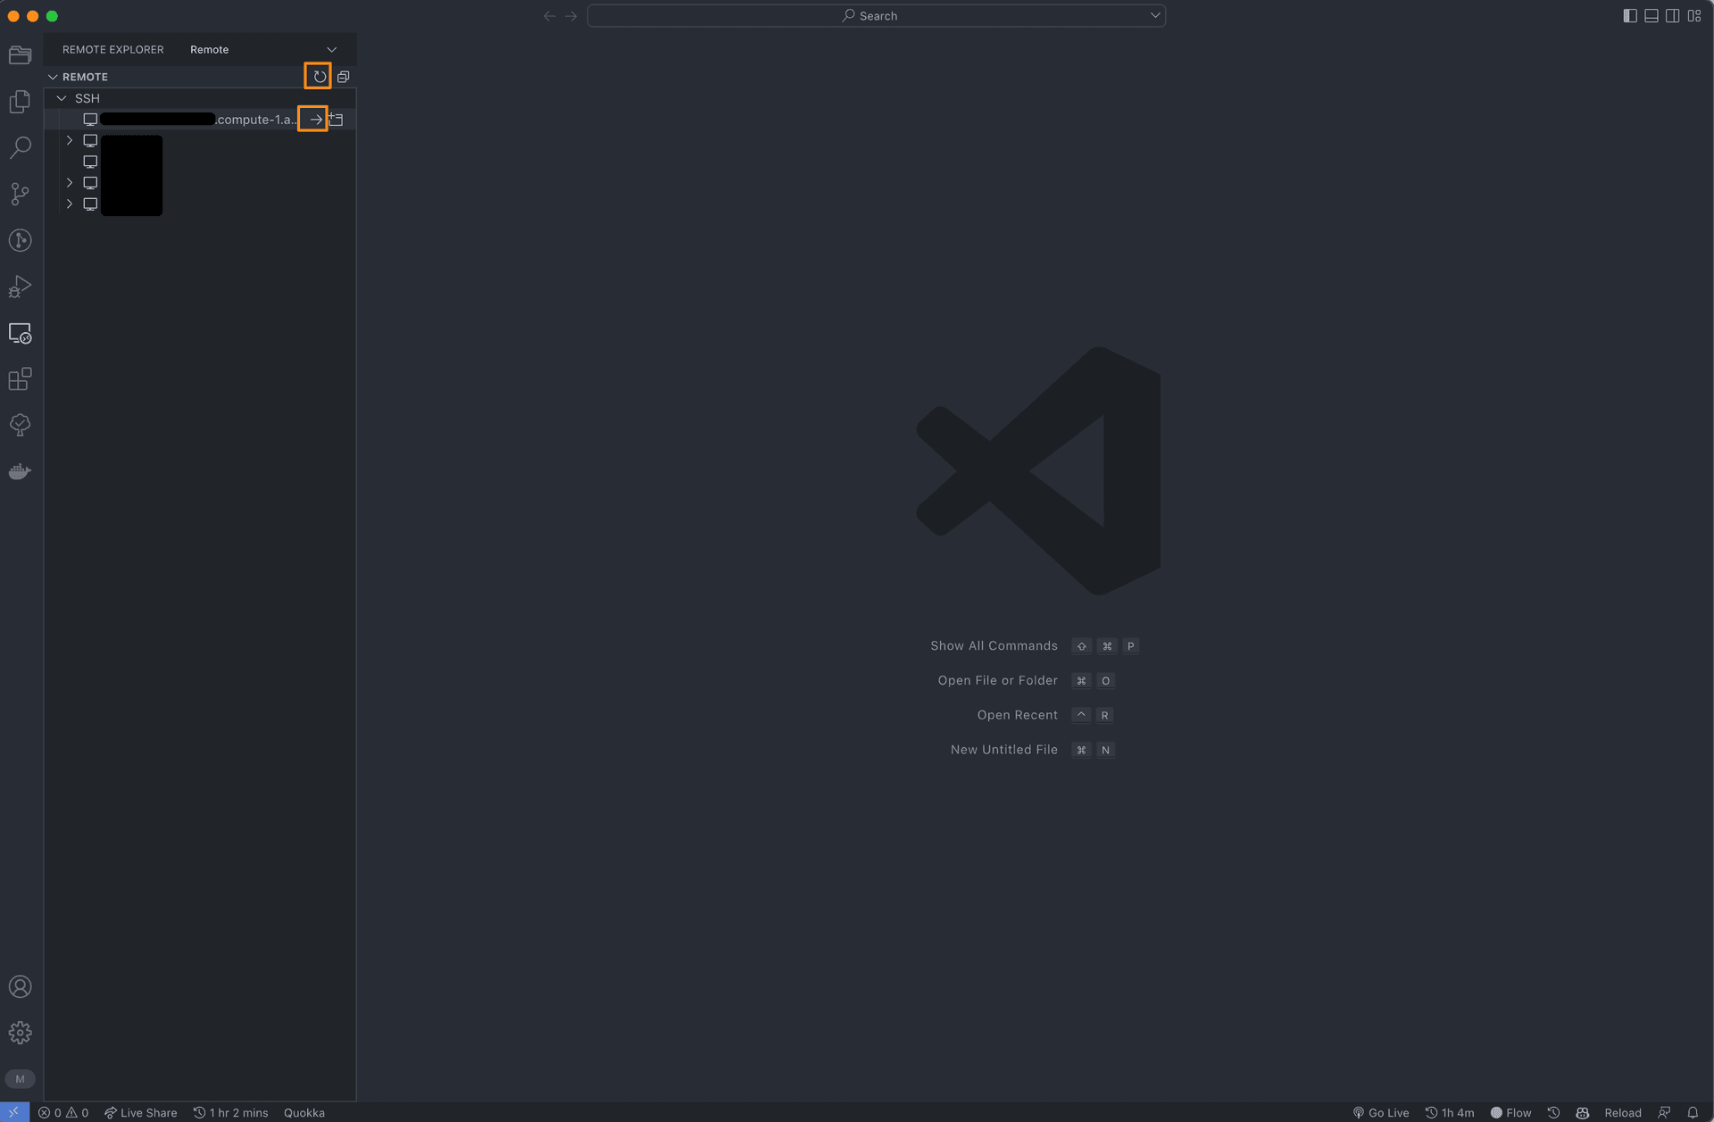Screen dimensions: 1714x1122
Task: Connect to compute-1 host in new window
Action: pos(337,119)
